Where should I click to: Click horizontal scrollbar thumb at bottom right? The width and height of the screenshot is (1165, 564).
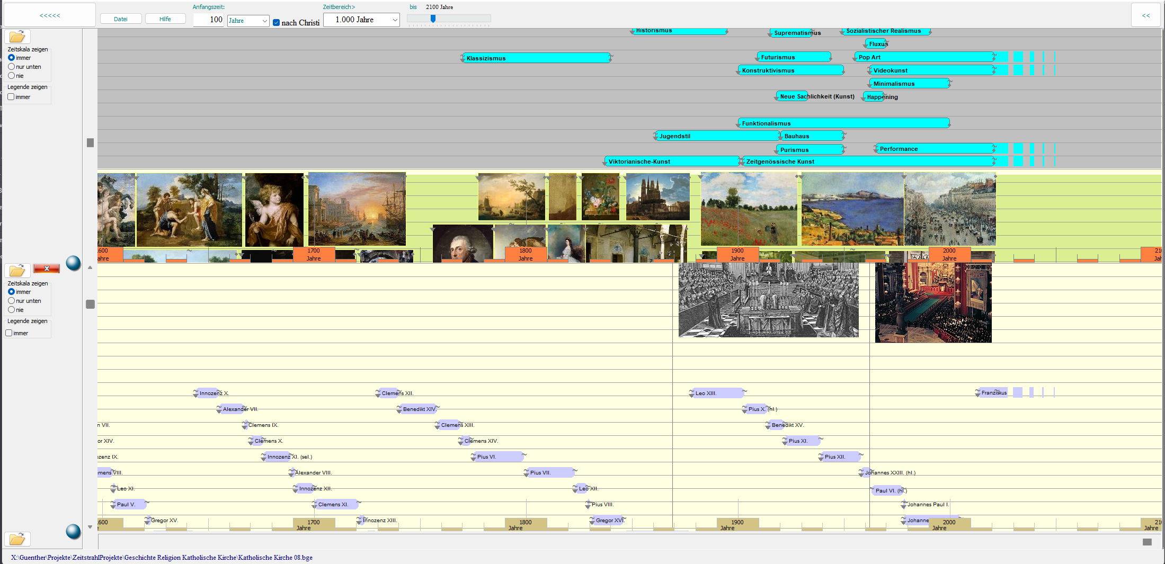1147,542
